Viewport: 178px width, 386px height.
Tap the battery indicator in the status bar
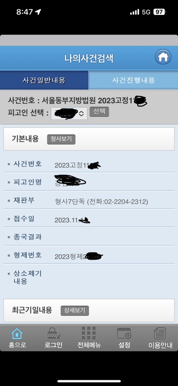(x=159, y=12)
